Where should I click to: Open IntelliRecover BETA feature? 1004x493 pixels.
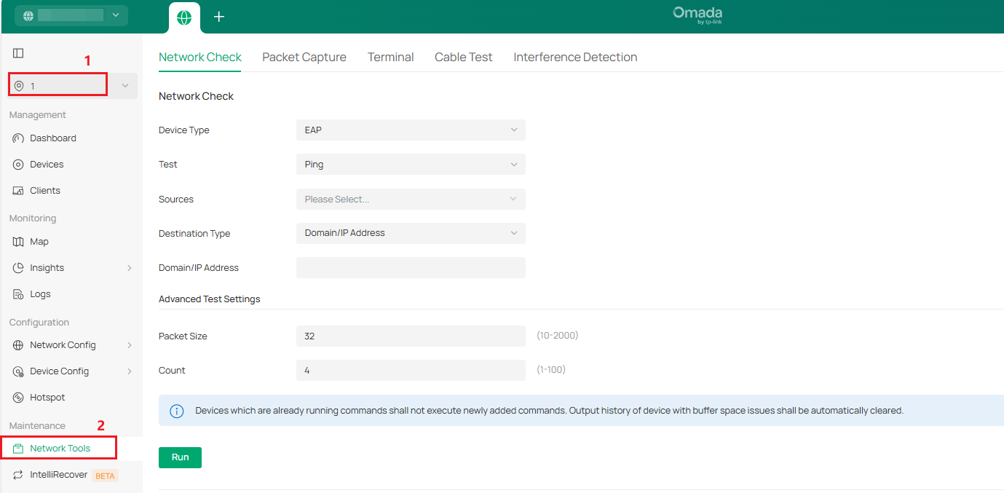[x=58, y=474]
